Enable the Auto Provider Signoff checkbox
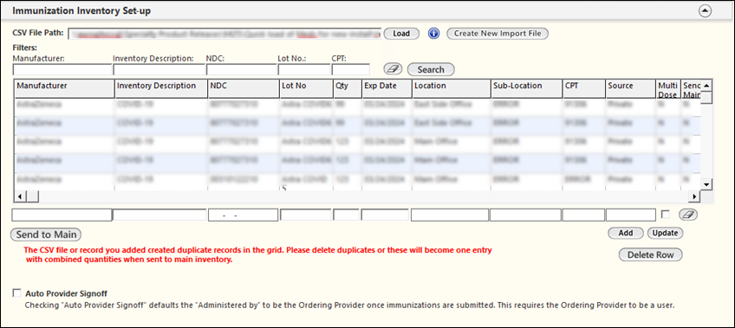This screenshot has width=735, height=328. click(x=17, y=293)
